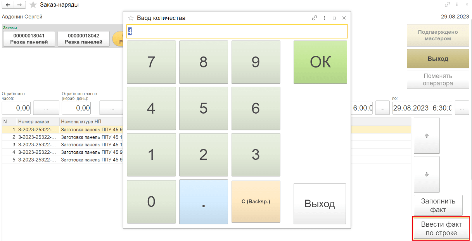The width and height of the screenshot is (472, 241).
Task: Move row down with the down arrow button
Action: [x=427, y=174]
